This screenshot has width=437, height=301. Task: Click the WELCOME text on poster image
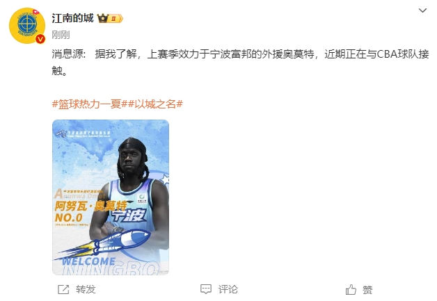88,261
